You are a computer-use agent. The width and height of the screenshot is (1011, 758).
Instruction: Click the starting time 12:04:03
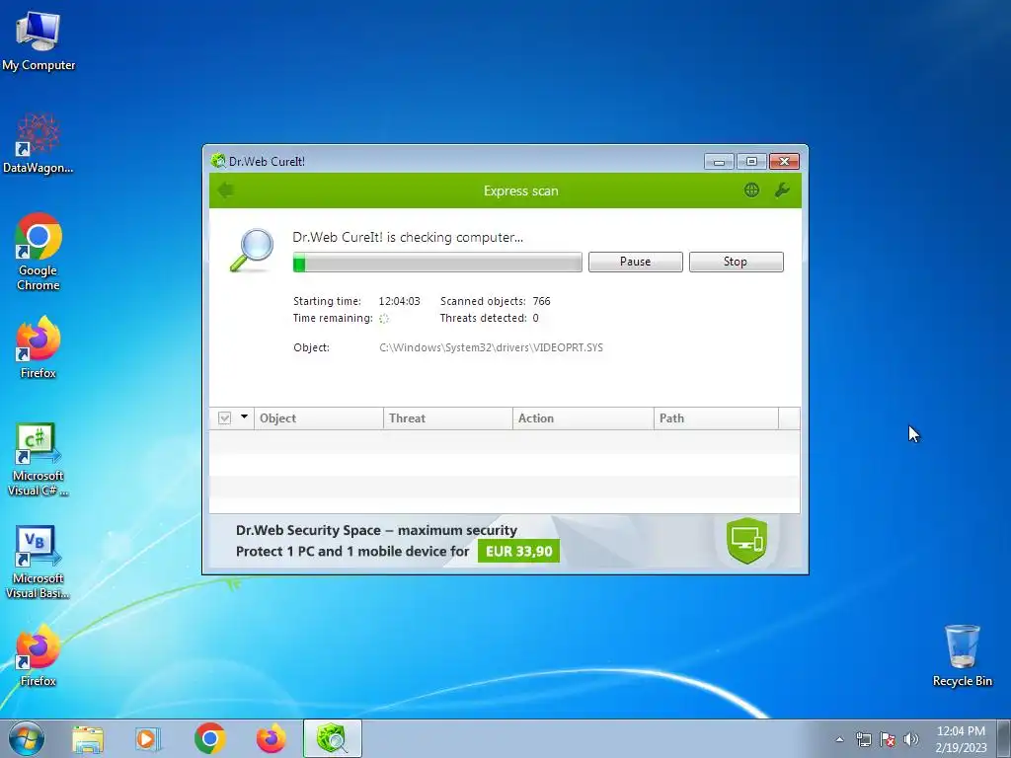[x=399, y=301]
